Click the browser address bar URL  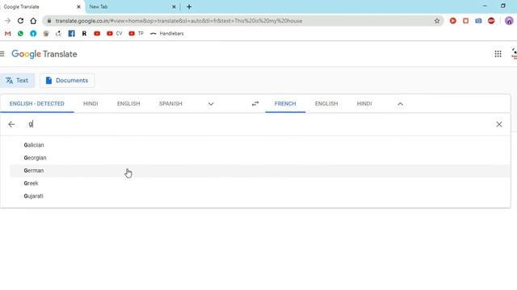(x=179, y=21)
